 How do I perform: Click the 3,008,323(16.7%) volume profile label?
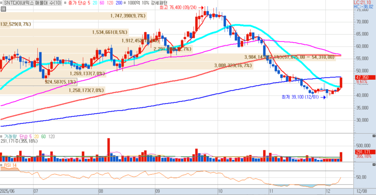(233, 65)
